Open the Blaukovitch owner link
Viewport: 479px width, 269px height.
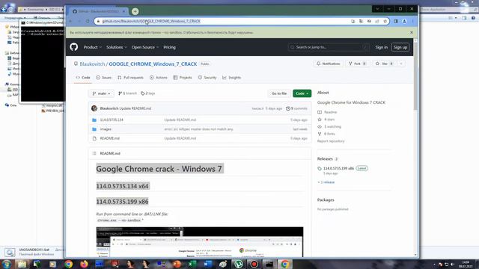92,64
